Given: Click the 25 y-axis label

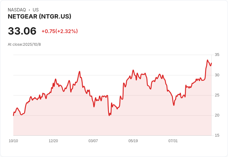Looking at the screenshot, I should pos(217,95).
